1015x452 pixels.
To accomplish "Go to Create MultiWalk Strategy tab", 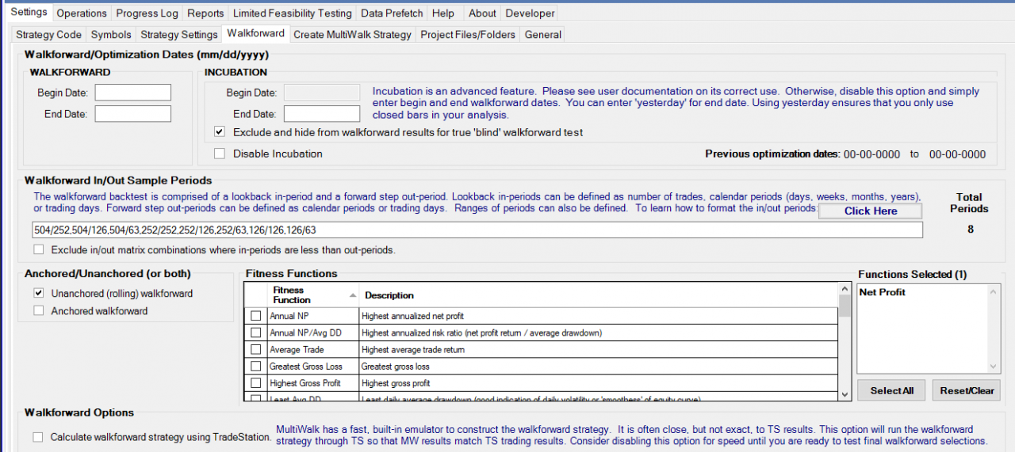I will click(x=352, y=34).
